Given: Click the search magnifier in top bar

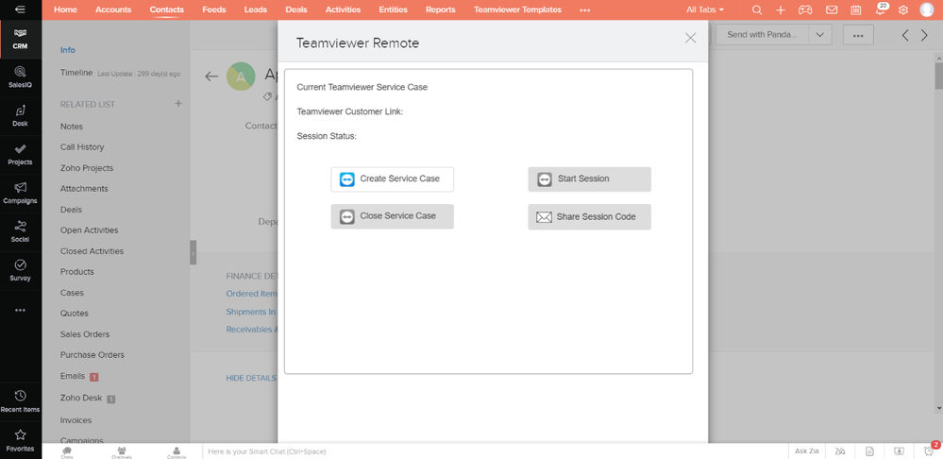Looking at the screenshot, I should [x=757, y=10].
